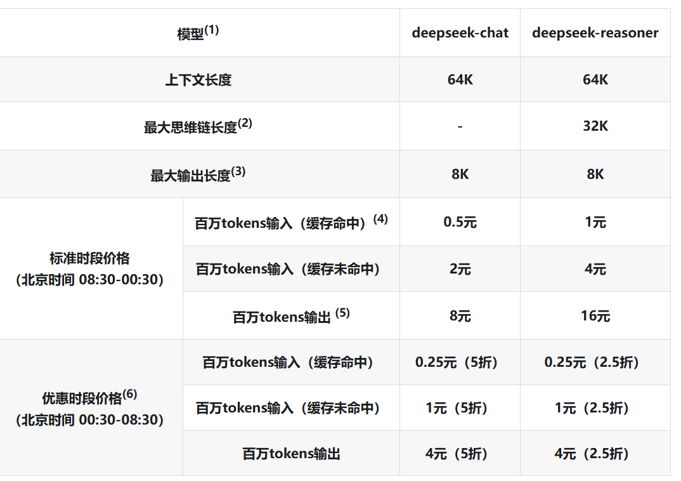The height and width of the screenshot is (481, 681).
Task: Click the 64K context length for deepseek-chat
Action: [x=460, y=79]
